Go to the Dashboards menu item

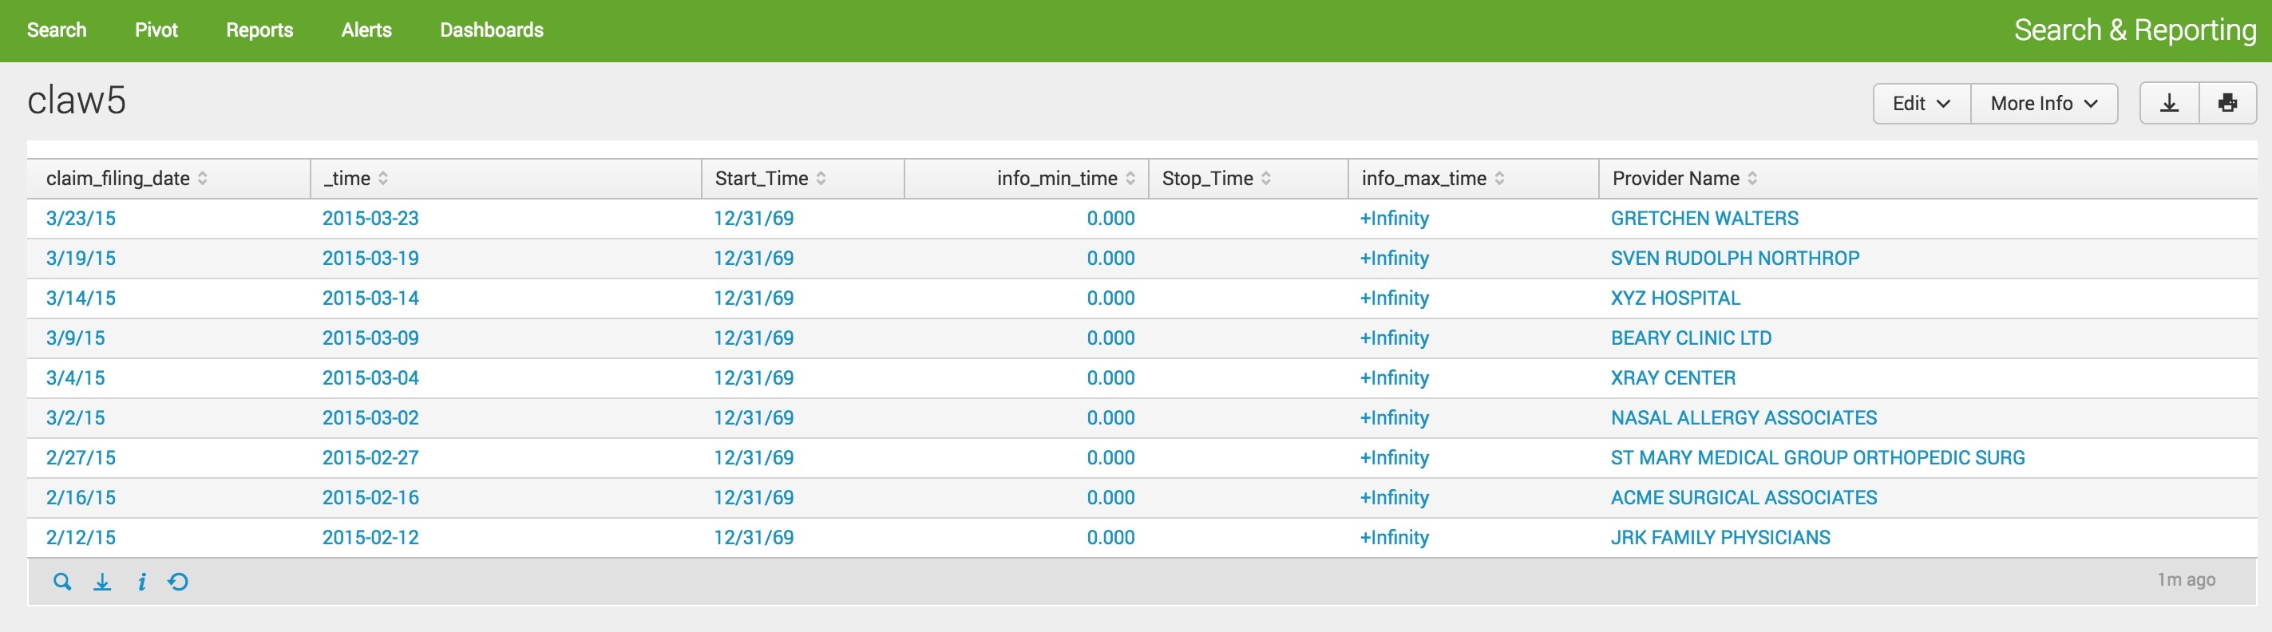point(491,30)
